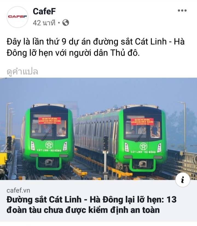This screenshot has height=226, width=197.
Task: Click the red banner on the left train windshield
Action: click(x=50, y=121)
